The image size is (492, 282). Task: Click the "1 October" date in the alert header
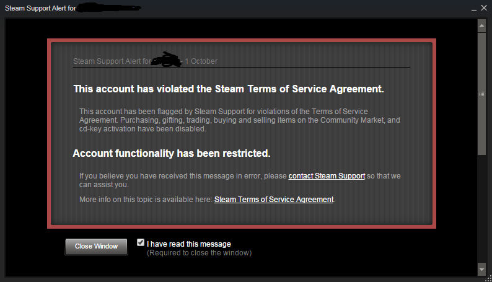tap(201, 61)
